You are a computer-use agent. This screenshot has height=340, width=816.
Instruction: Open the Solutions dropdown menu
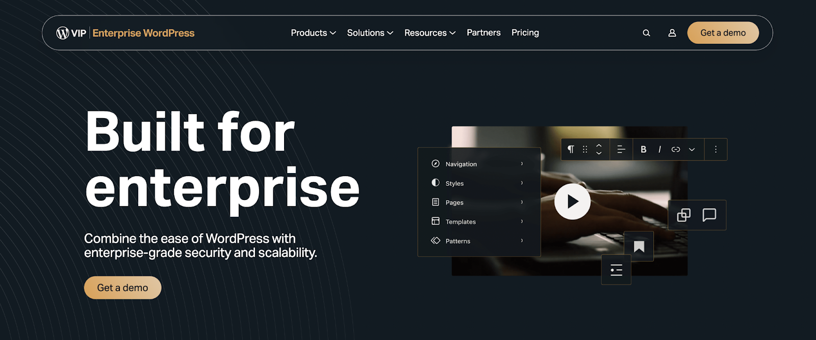click(x=370, y=33)
